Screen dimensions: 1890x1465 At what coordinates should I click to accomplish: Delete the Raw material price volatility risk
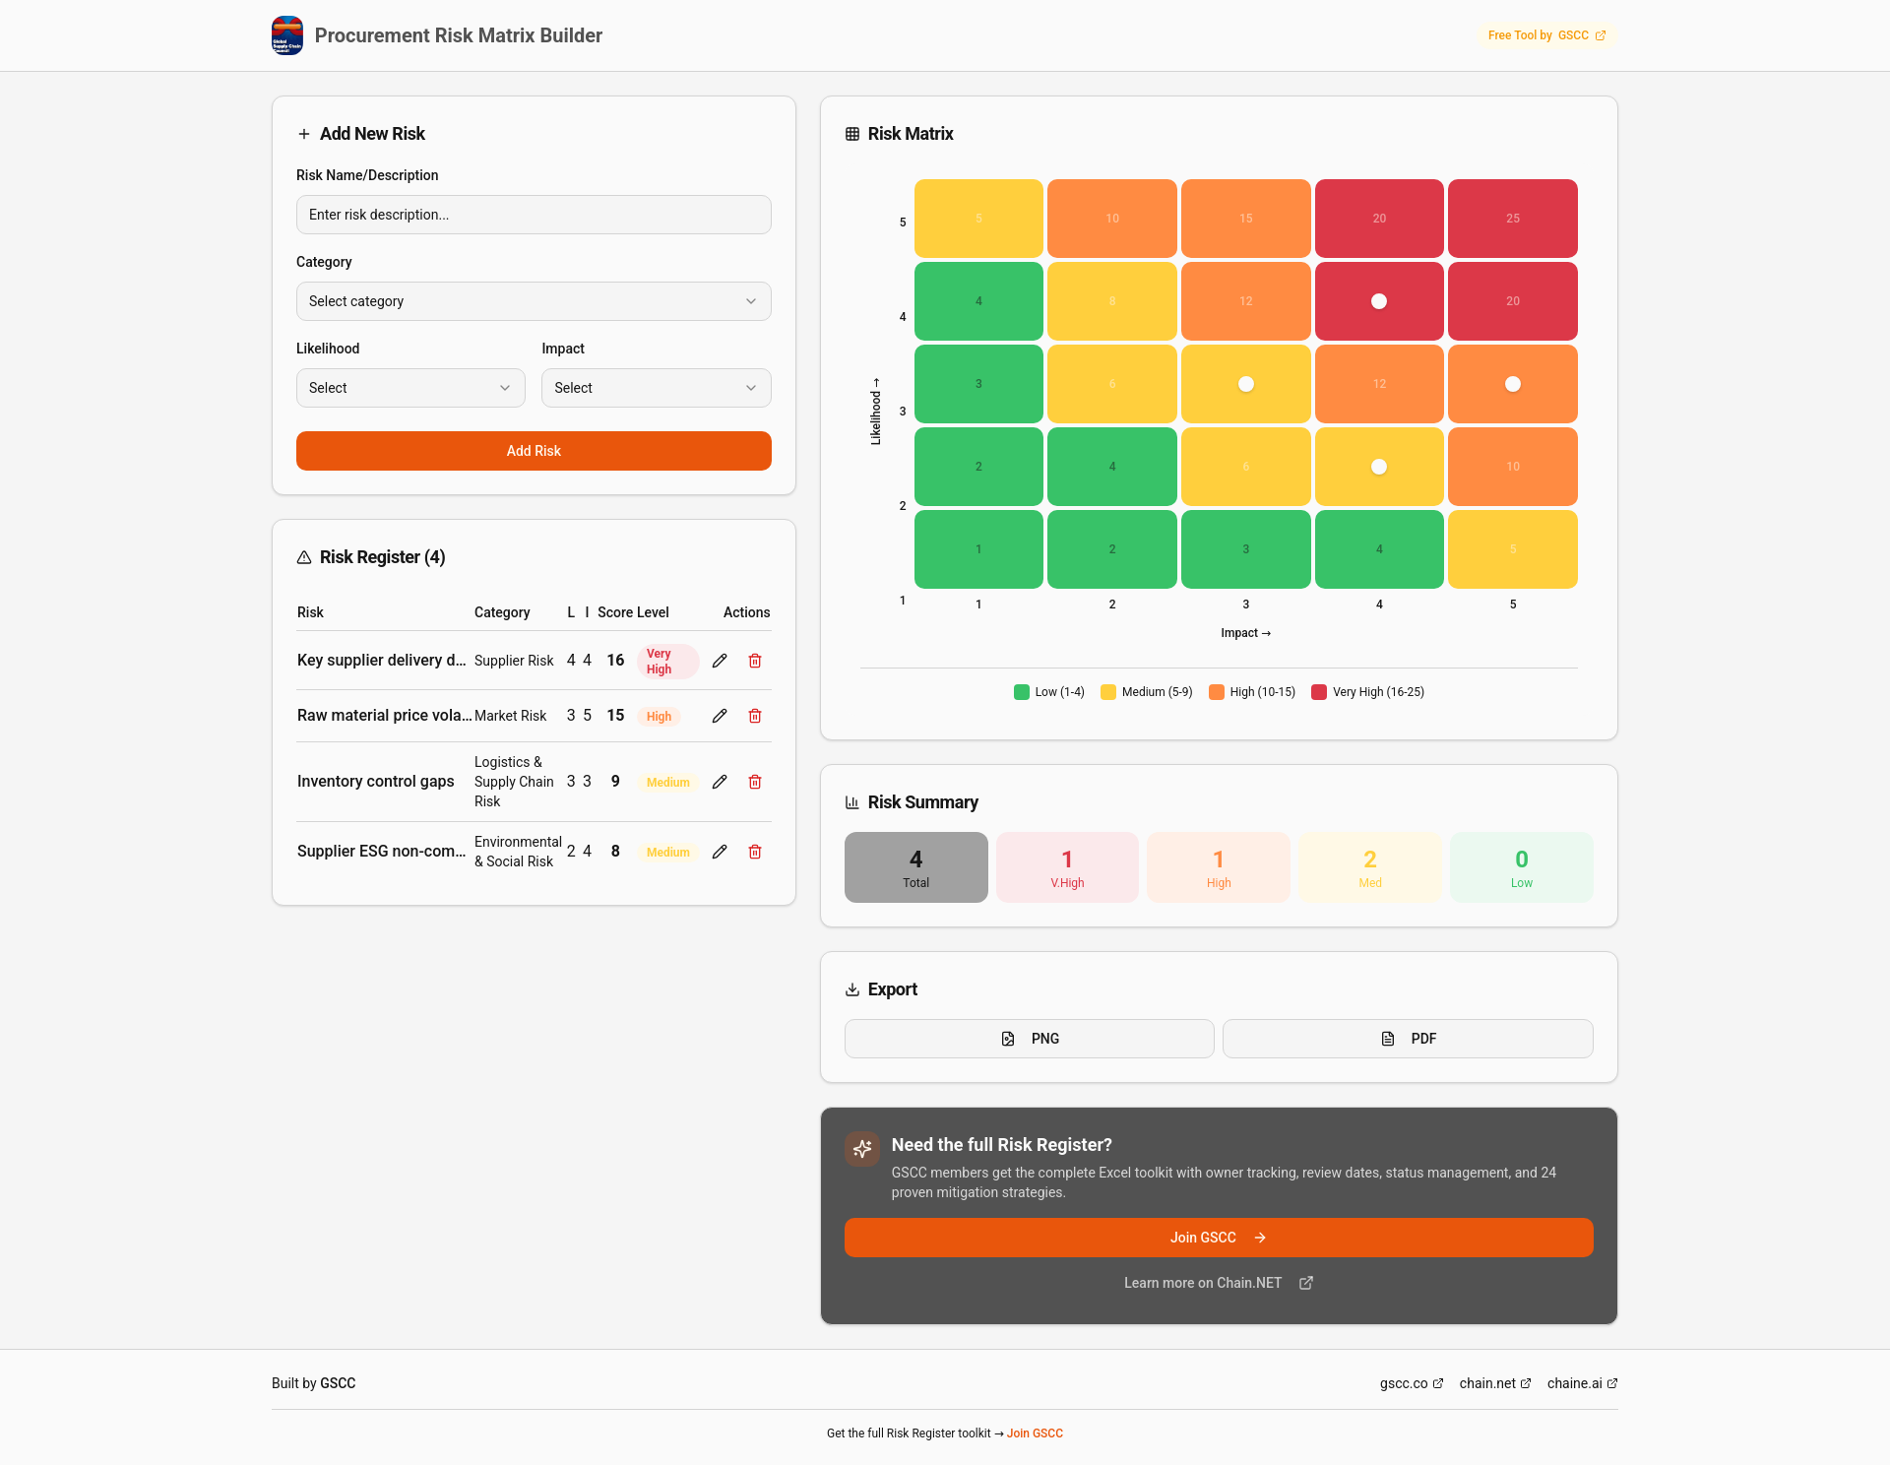coord(755,716)
